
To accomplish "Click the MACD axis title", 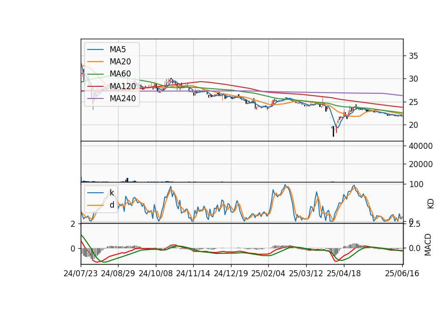I will [x=428, y=245].
